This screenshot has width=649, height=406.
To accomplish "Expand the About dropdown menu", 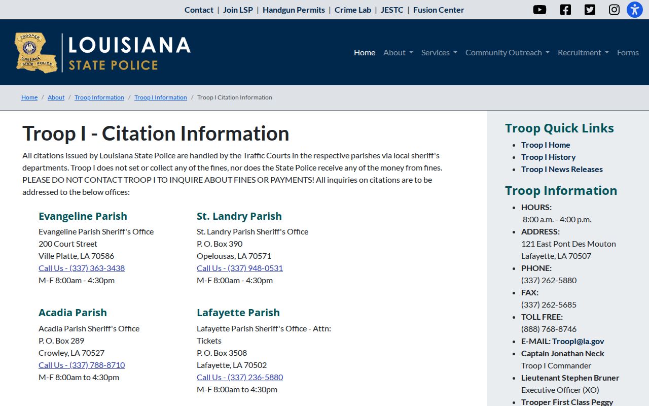I will (x=398, y=52).
